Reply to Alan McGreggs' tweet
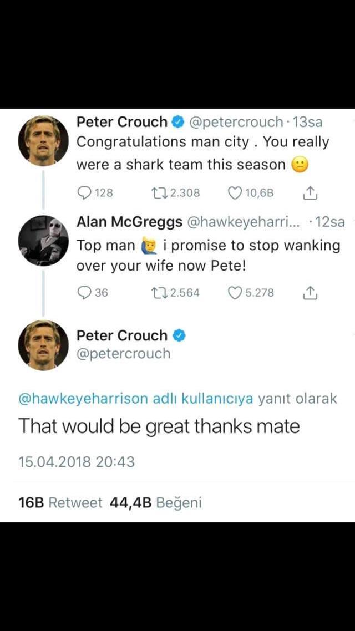355x631 pixels. pyautogui.click(x=84, y=293)
